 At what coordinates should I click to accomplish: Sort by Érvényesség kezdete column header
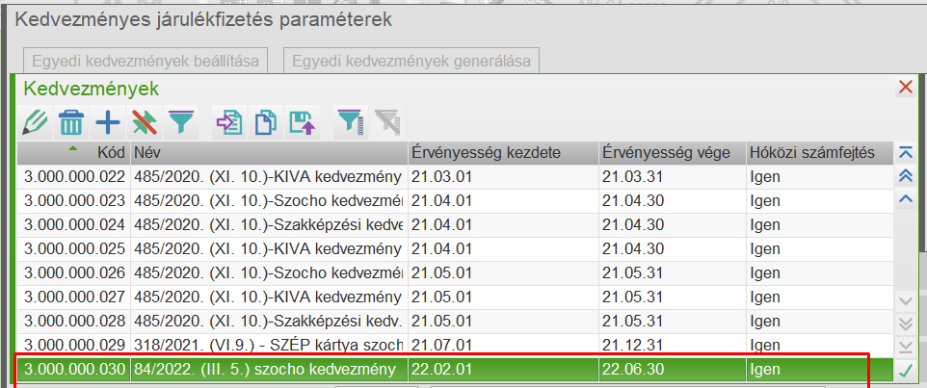coord(503,153)
